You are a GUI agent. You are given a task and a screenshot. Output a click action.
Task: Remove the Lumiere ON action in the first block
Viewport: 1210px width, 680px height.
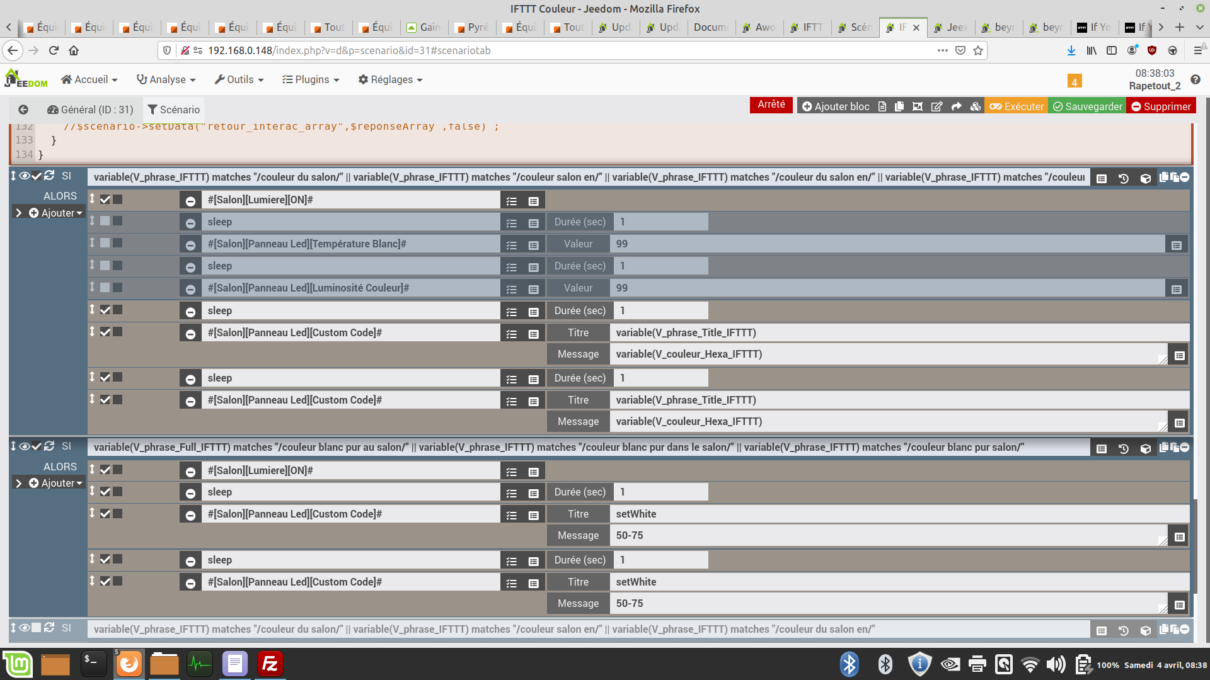[x=190, y=201]
